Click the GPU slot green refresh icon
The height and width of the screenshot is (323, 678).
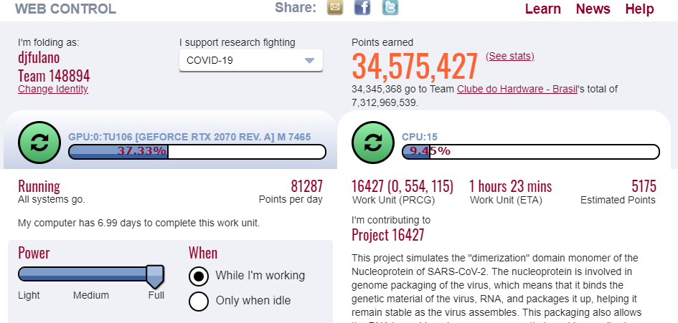(x=39, y=143)
